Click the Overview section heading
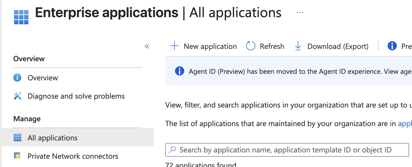The height and width of the screenshot is (167, 412). [29, 59]
